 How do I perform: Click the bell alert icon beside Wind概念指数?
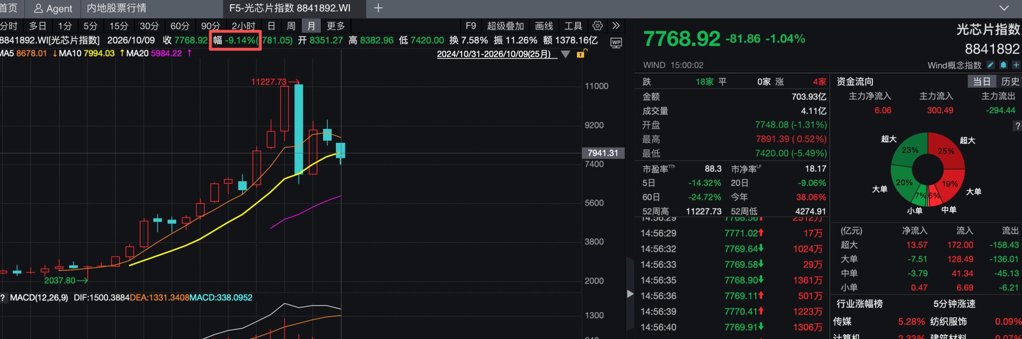click(1003, 65)
